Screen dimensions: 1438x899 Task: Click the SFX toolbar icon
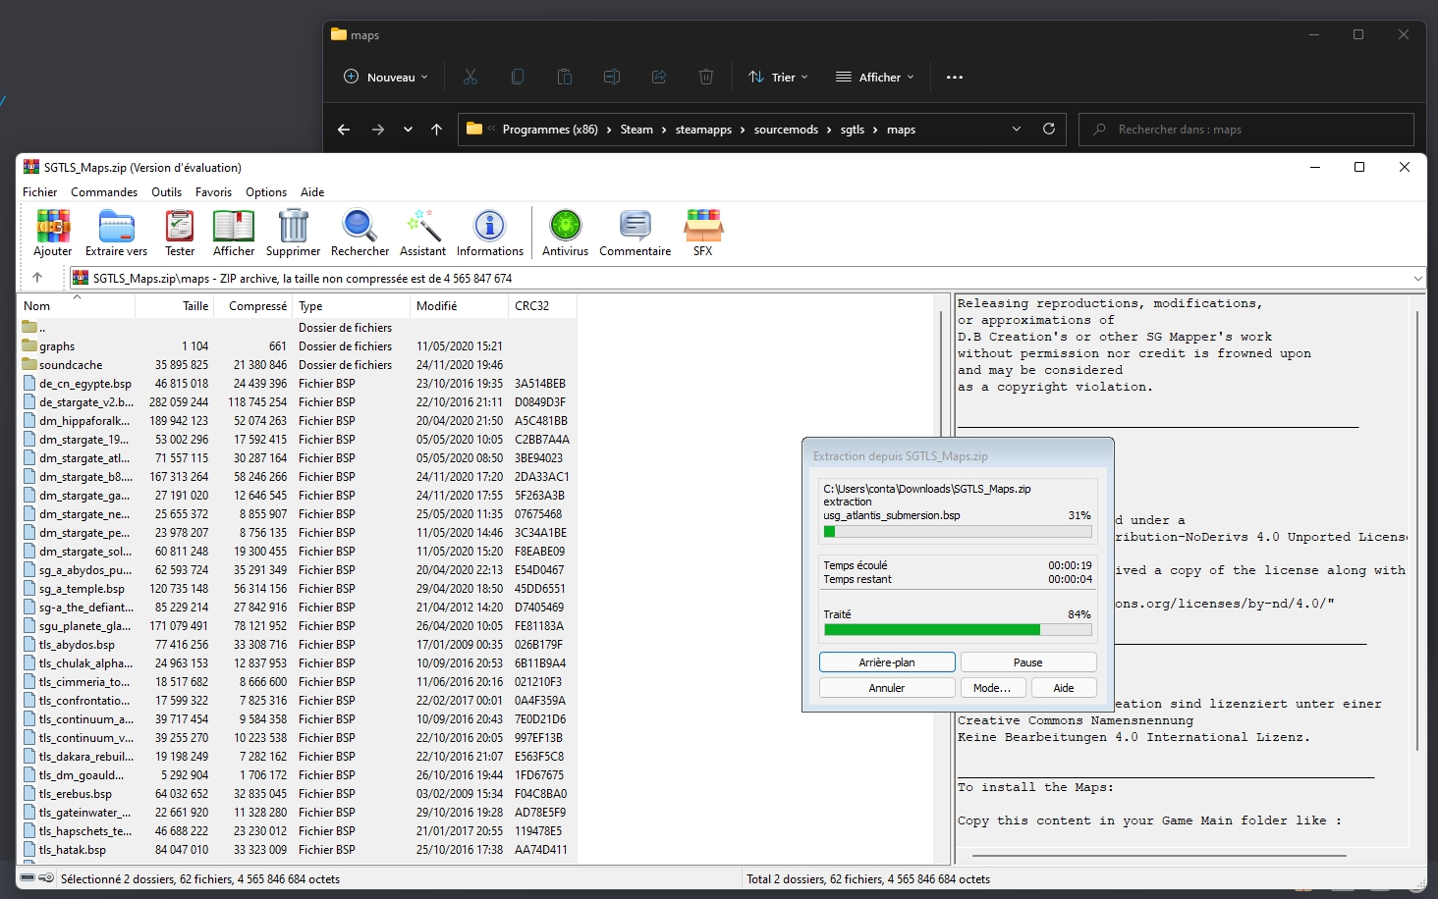click(x=702, y=233)
